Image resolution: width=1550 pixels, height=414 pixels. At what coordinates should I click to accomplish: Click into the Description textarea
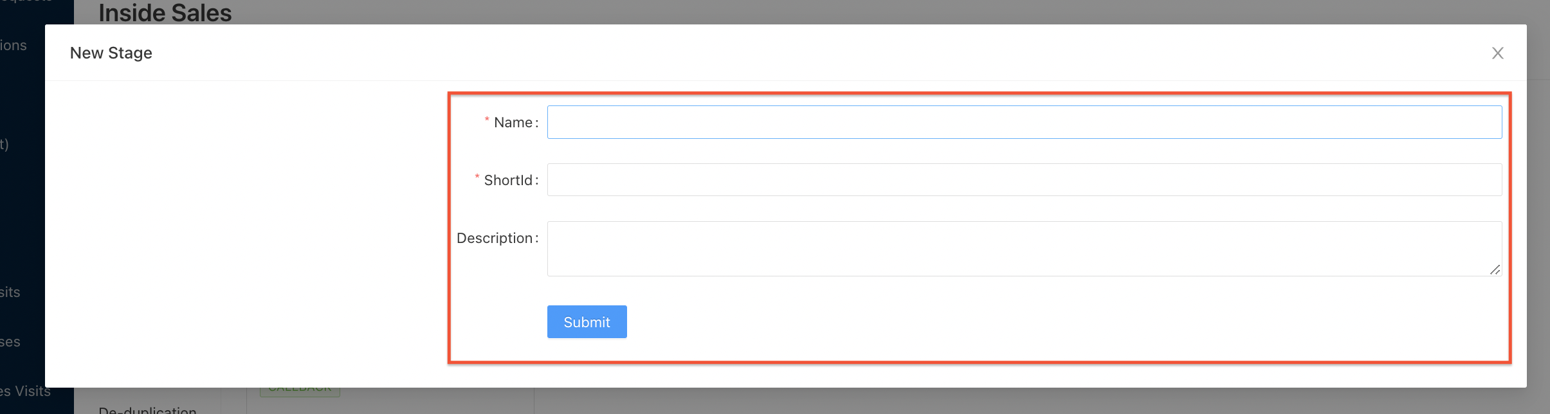(1024, 249)
